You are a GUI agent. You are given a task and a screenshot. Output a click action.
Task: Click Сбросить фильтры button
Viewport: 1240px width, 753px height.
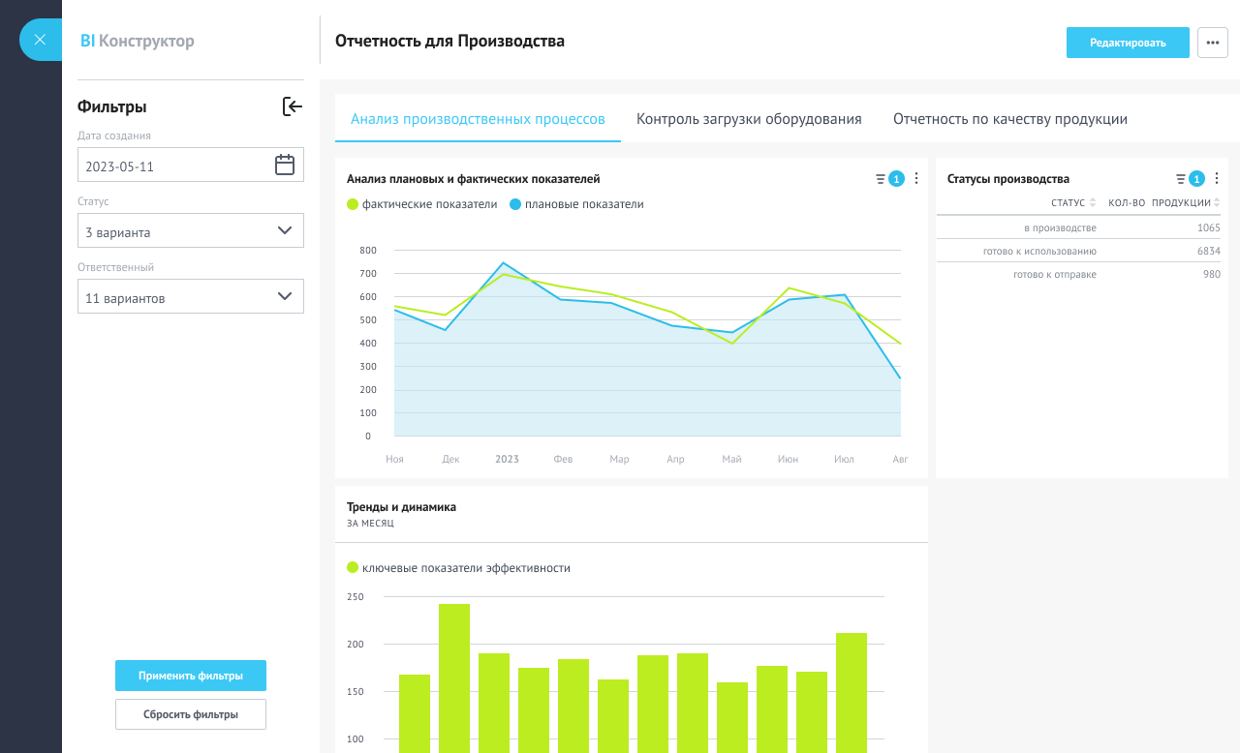[x=191, y=714]
